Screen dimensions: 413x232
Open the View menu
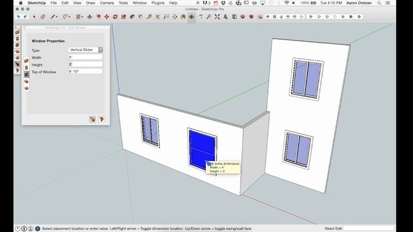point(77,3)
